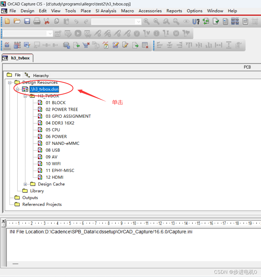Select the 01 BLOCK schematic page

56,103
